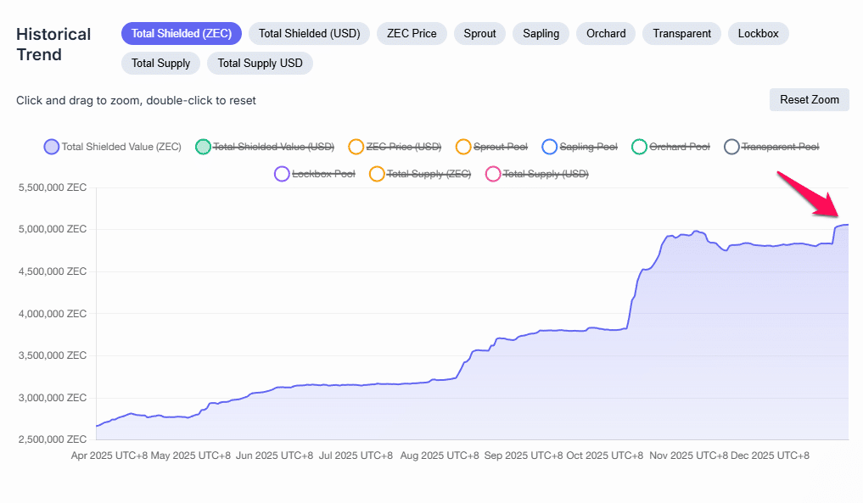Open the Total Supply USD view
This screenshot has width=863, height=503.
click(x=260, y=63)
